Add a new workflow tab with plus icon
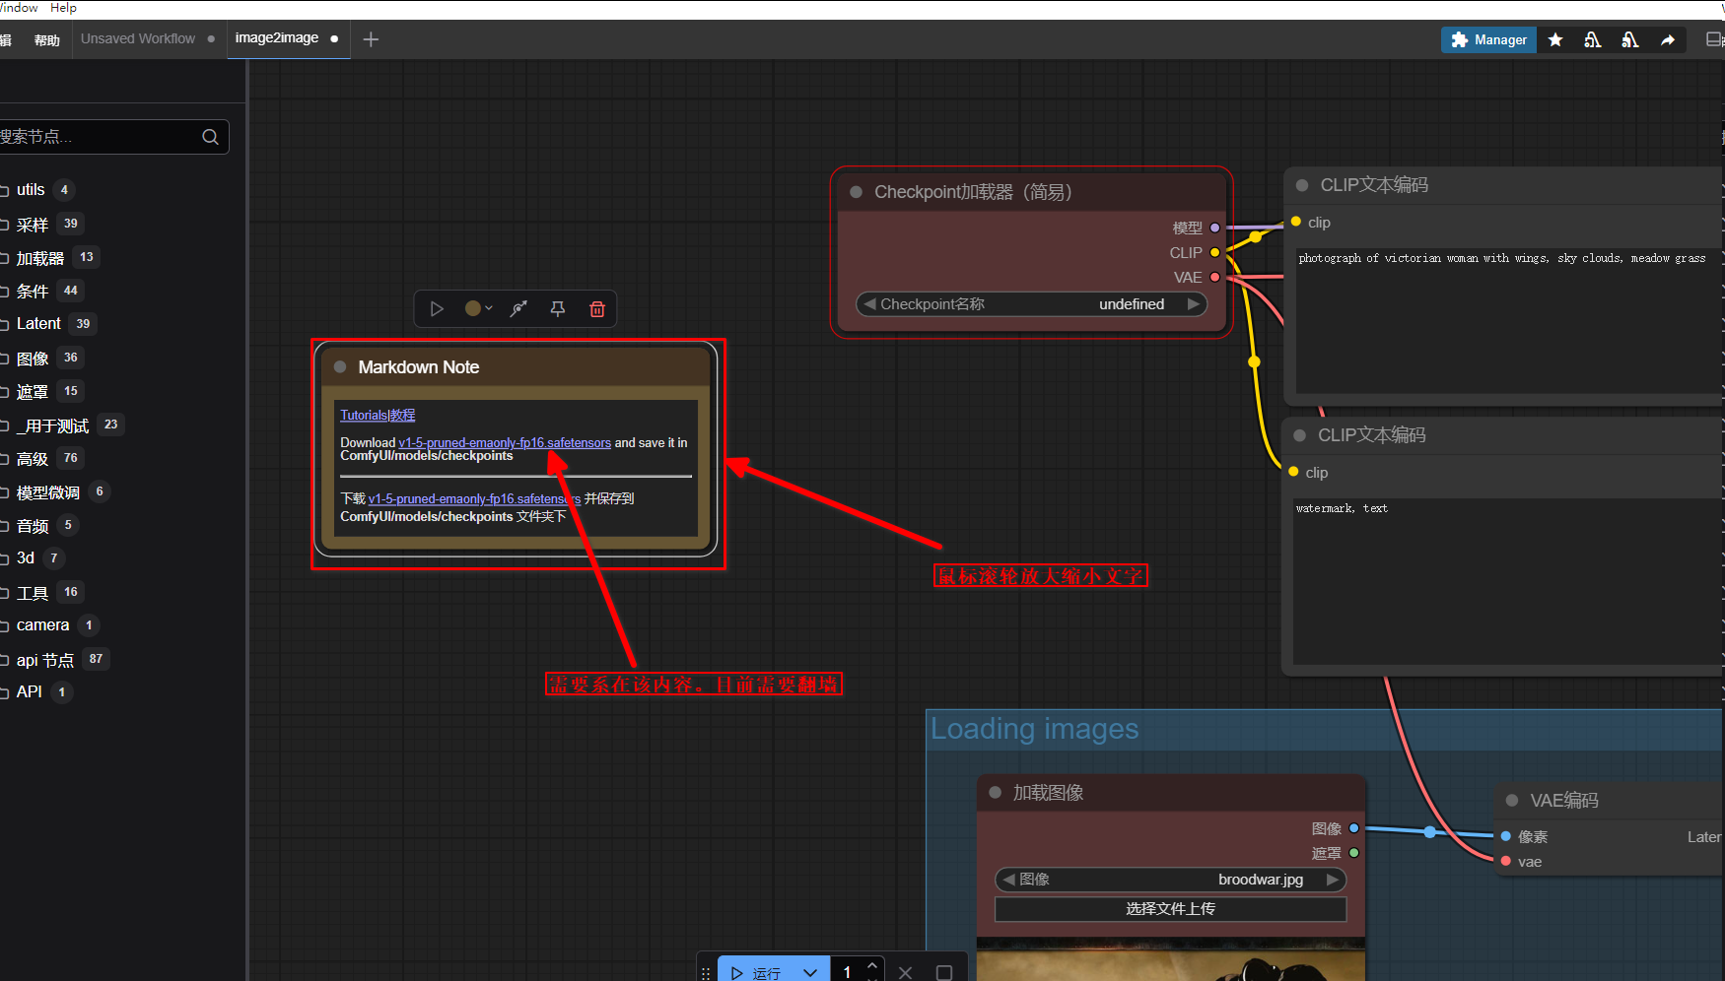The width and height of the screenshot is (1725, 981). pyautogui.click(x=371, y=39)
